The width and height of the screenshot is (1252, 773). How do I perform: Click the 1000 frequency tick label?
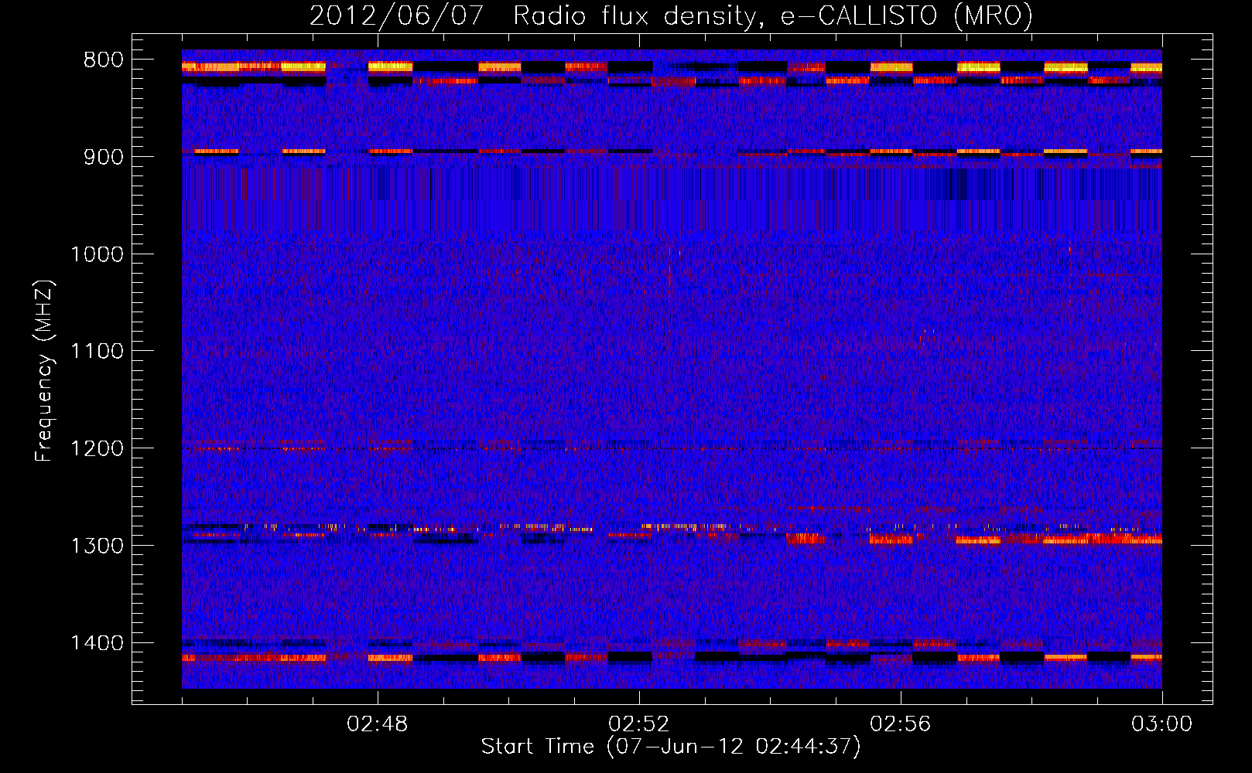(97, 254)
